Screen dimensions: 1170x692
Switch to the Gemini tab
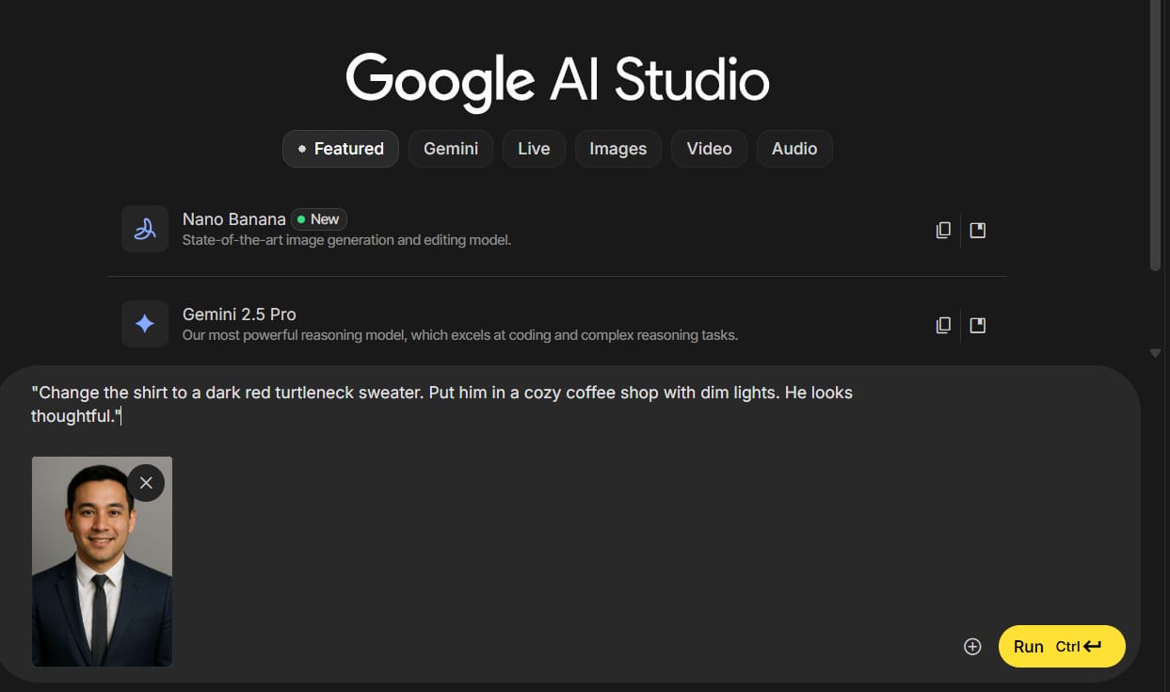[x=451, y=149]
